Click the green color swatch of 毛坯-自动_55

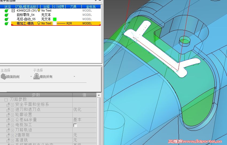55,19
